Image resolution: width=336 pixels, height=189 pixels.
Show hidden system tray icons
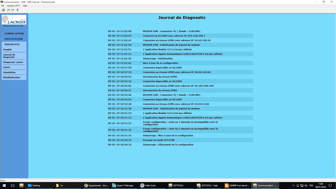click(x=293, y=185)
